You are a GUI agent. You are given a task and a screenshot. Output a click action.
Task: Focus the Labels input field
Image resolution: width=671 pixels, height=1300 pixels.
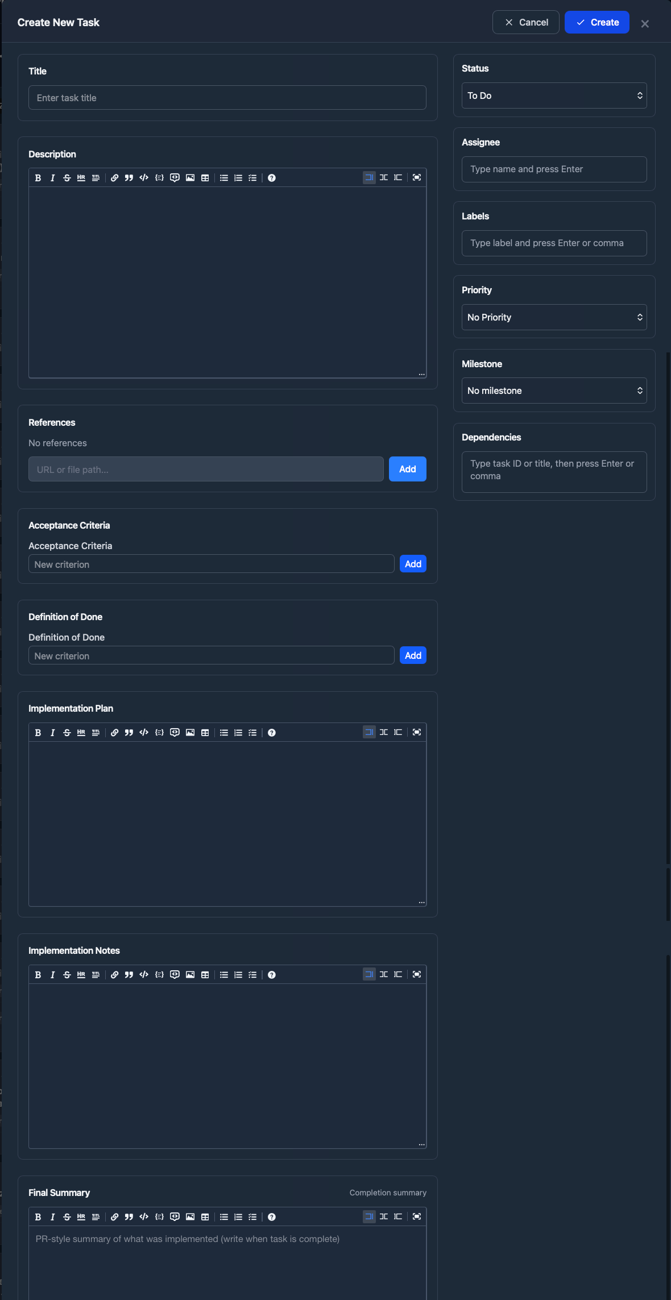tap(554, 243)
